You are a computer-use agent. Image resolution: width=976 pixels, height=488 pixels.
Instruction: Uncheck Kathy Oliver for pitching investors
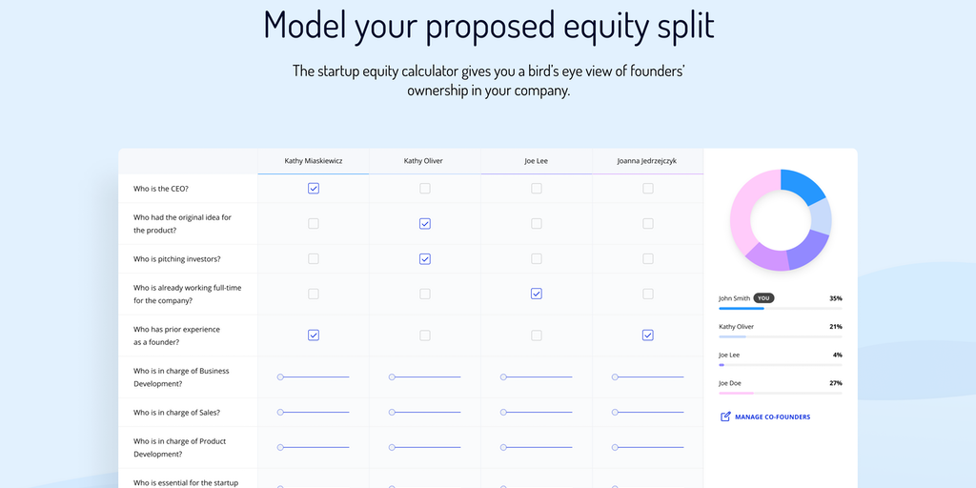(x=425, y=259)
